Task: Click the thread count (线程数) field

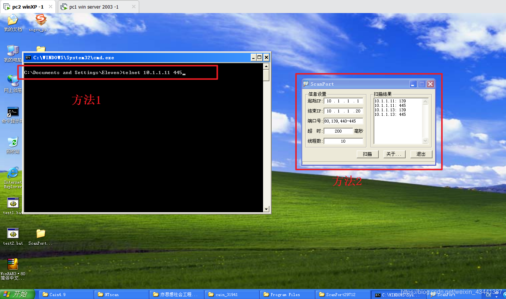Action: click(343, 141)
